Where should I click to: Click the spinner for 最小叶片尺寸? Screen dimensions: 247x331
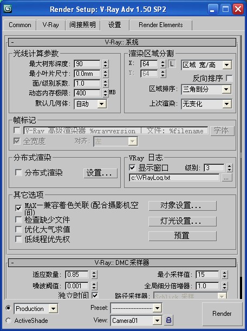pos(105,74)
